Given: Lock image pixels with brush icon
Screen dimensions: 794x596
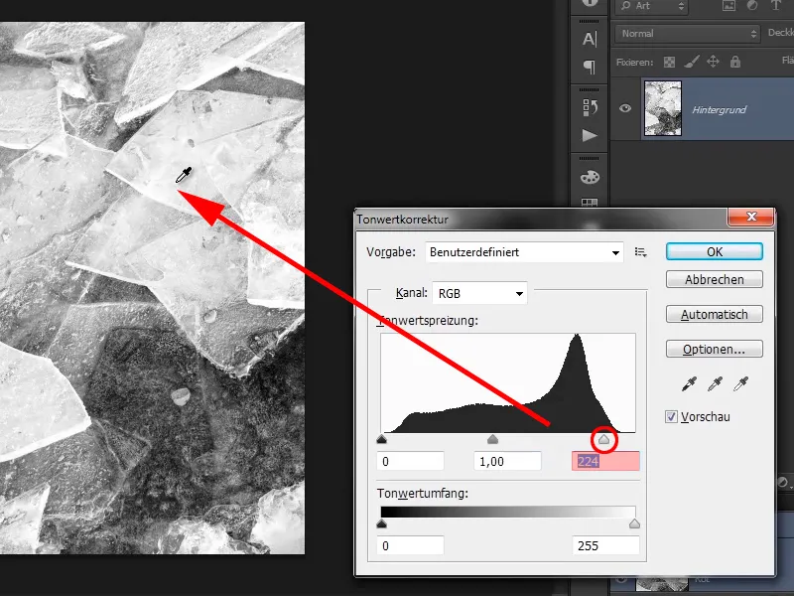Looking at the screenshot, I should point(691,62).
